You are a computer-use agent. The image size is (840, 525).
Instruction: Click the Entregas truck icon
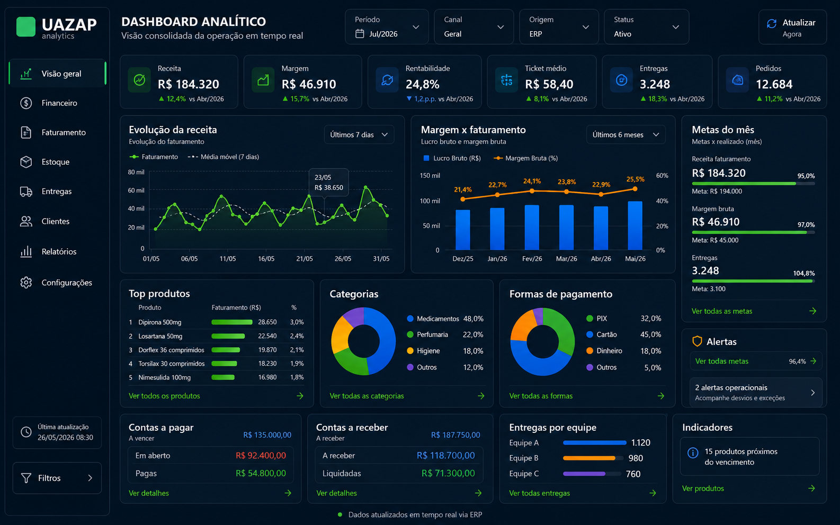pos(26,192)
